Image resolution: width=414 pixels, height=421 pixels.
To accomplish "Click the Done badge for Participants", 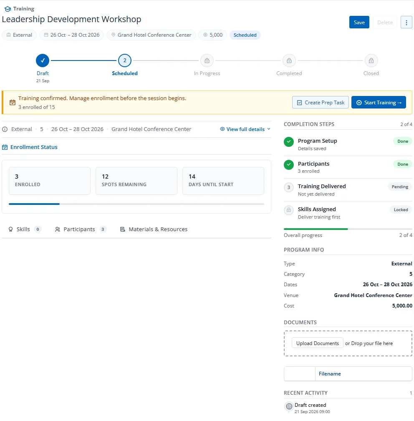I will (x=403, y=164).
